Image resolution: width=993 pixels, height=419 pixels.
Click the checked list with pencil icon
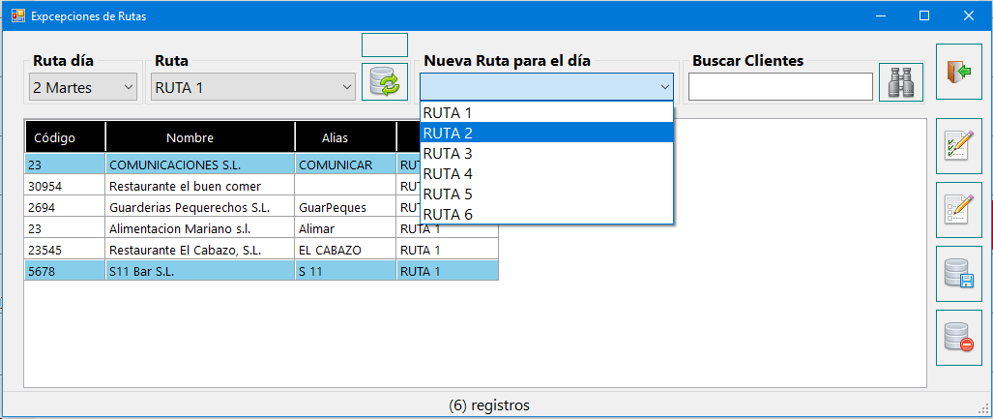point(959,146)
